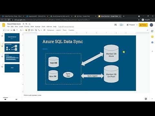Select the text box tool
The height and width of the screenshot is (116, 155).
(x=29, y=30)
